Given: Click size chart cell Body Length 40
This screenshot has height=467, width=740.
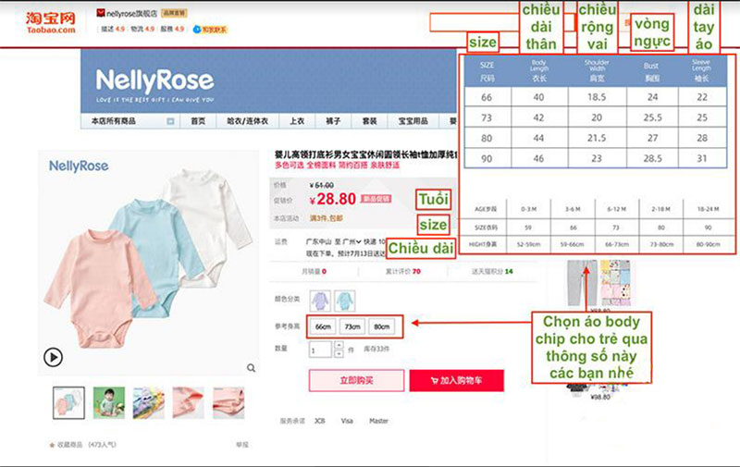Looking at the screenshot, I should click(538, 97).
